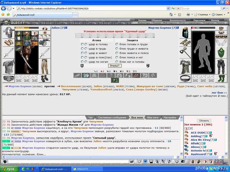Click the running man icon in chat bar

(x=157, y=161)
